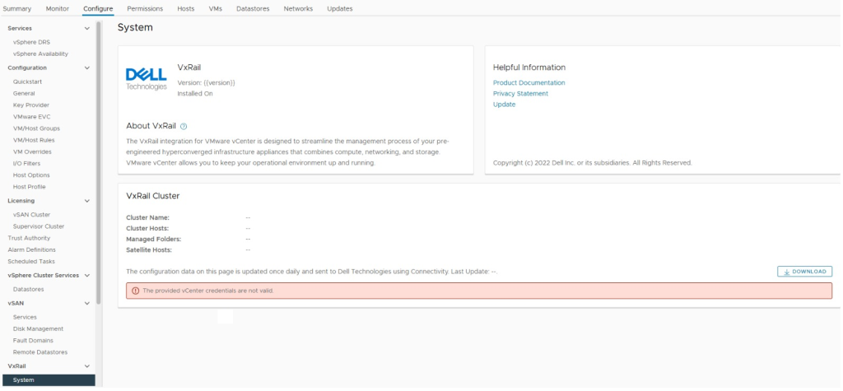Open the Product Documentation link
This screenshot has width=843, height=391.
pyautogui.click(x=529, y=83)
